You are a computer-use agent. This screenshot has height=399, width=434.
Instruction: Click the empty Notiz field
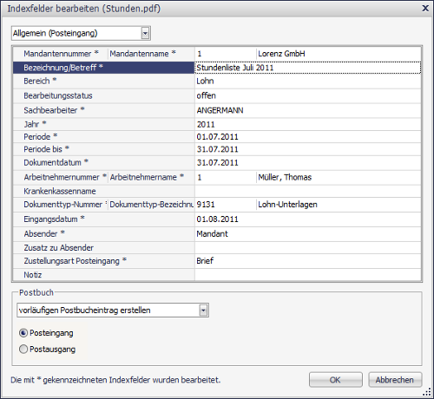pyautogui.click(x=308, y=275)
